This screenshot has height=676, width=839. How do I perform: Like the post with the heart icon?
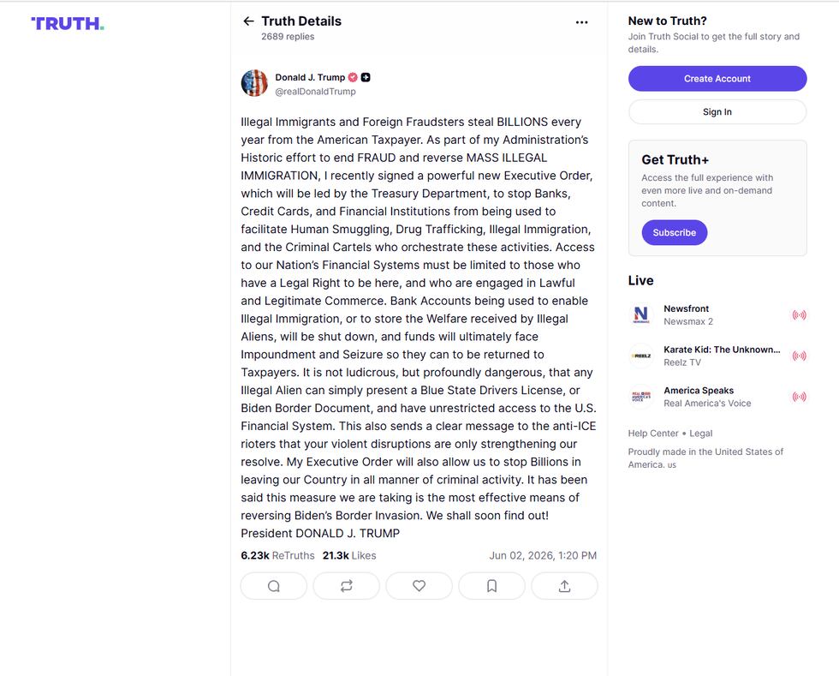tap(419, 586)
